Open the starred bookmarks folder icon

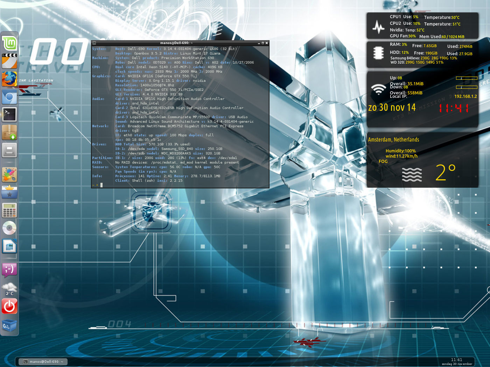coord(9,192)
